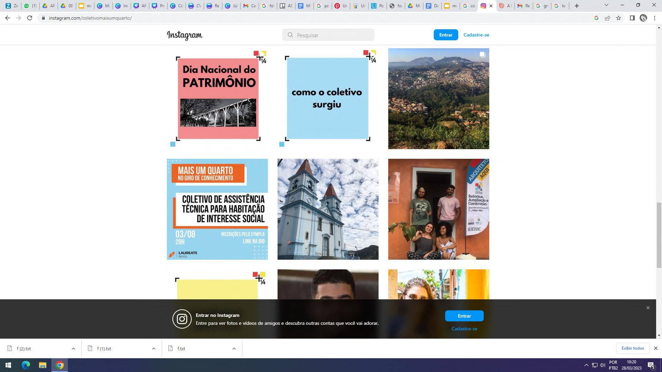The height and width of the screenshot is (372, 662).
Task: Open the Dia Nacional do Patrimônio post
Action: click(217, 99)
